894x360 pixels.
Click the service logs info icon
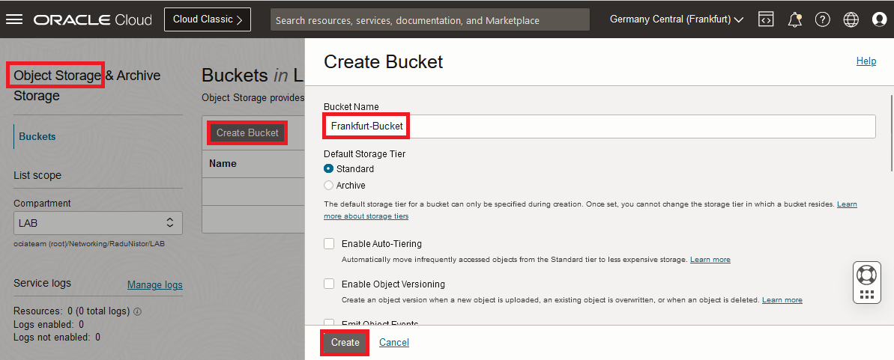(138, 311)
